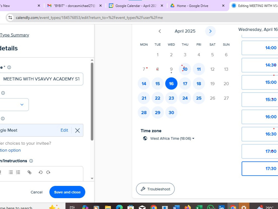Image resolution: width=278 pixels, height=209 pixels.
Task: Click the 'Wednesday, April 16' heading
Action: [258, 30]
